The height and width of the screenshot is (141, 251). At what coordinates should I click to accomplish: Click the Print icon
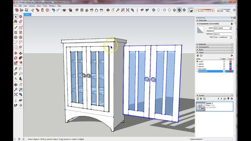click(x=64, y=10)
